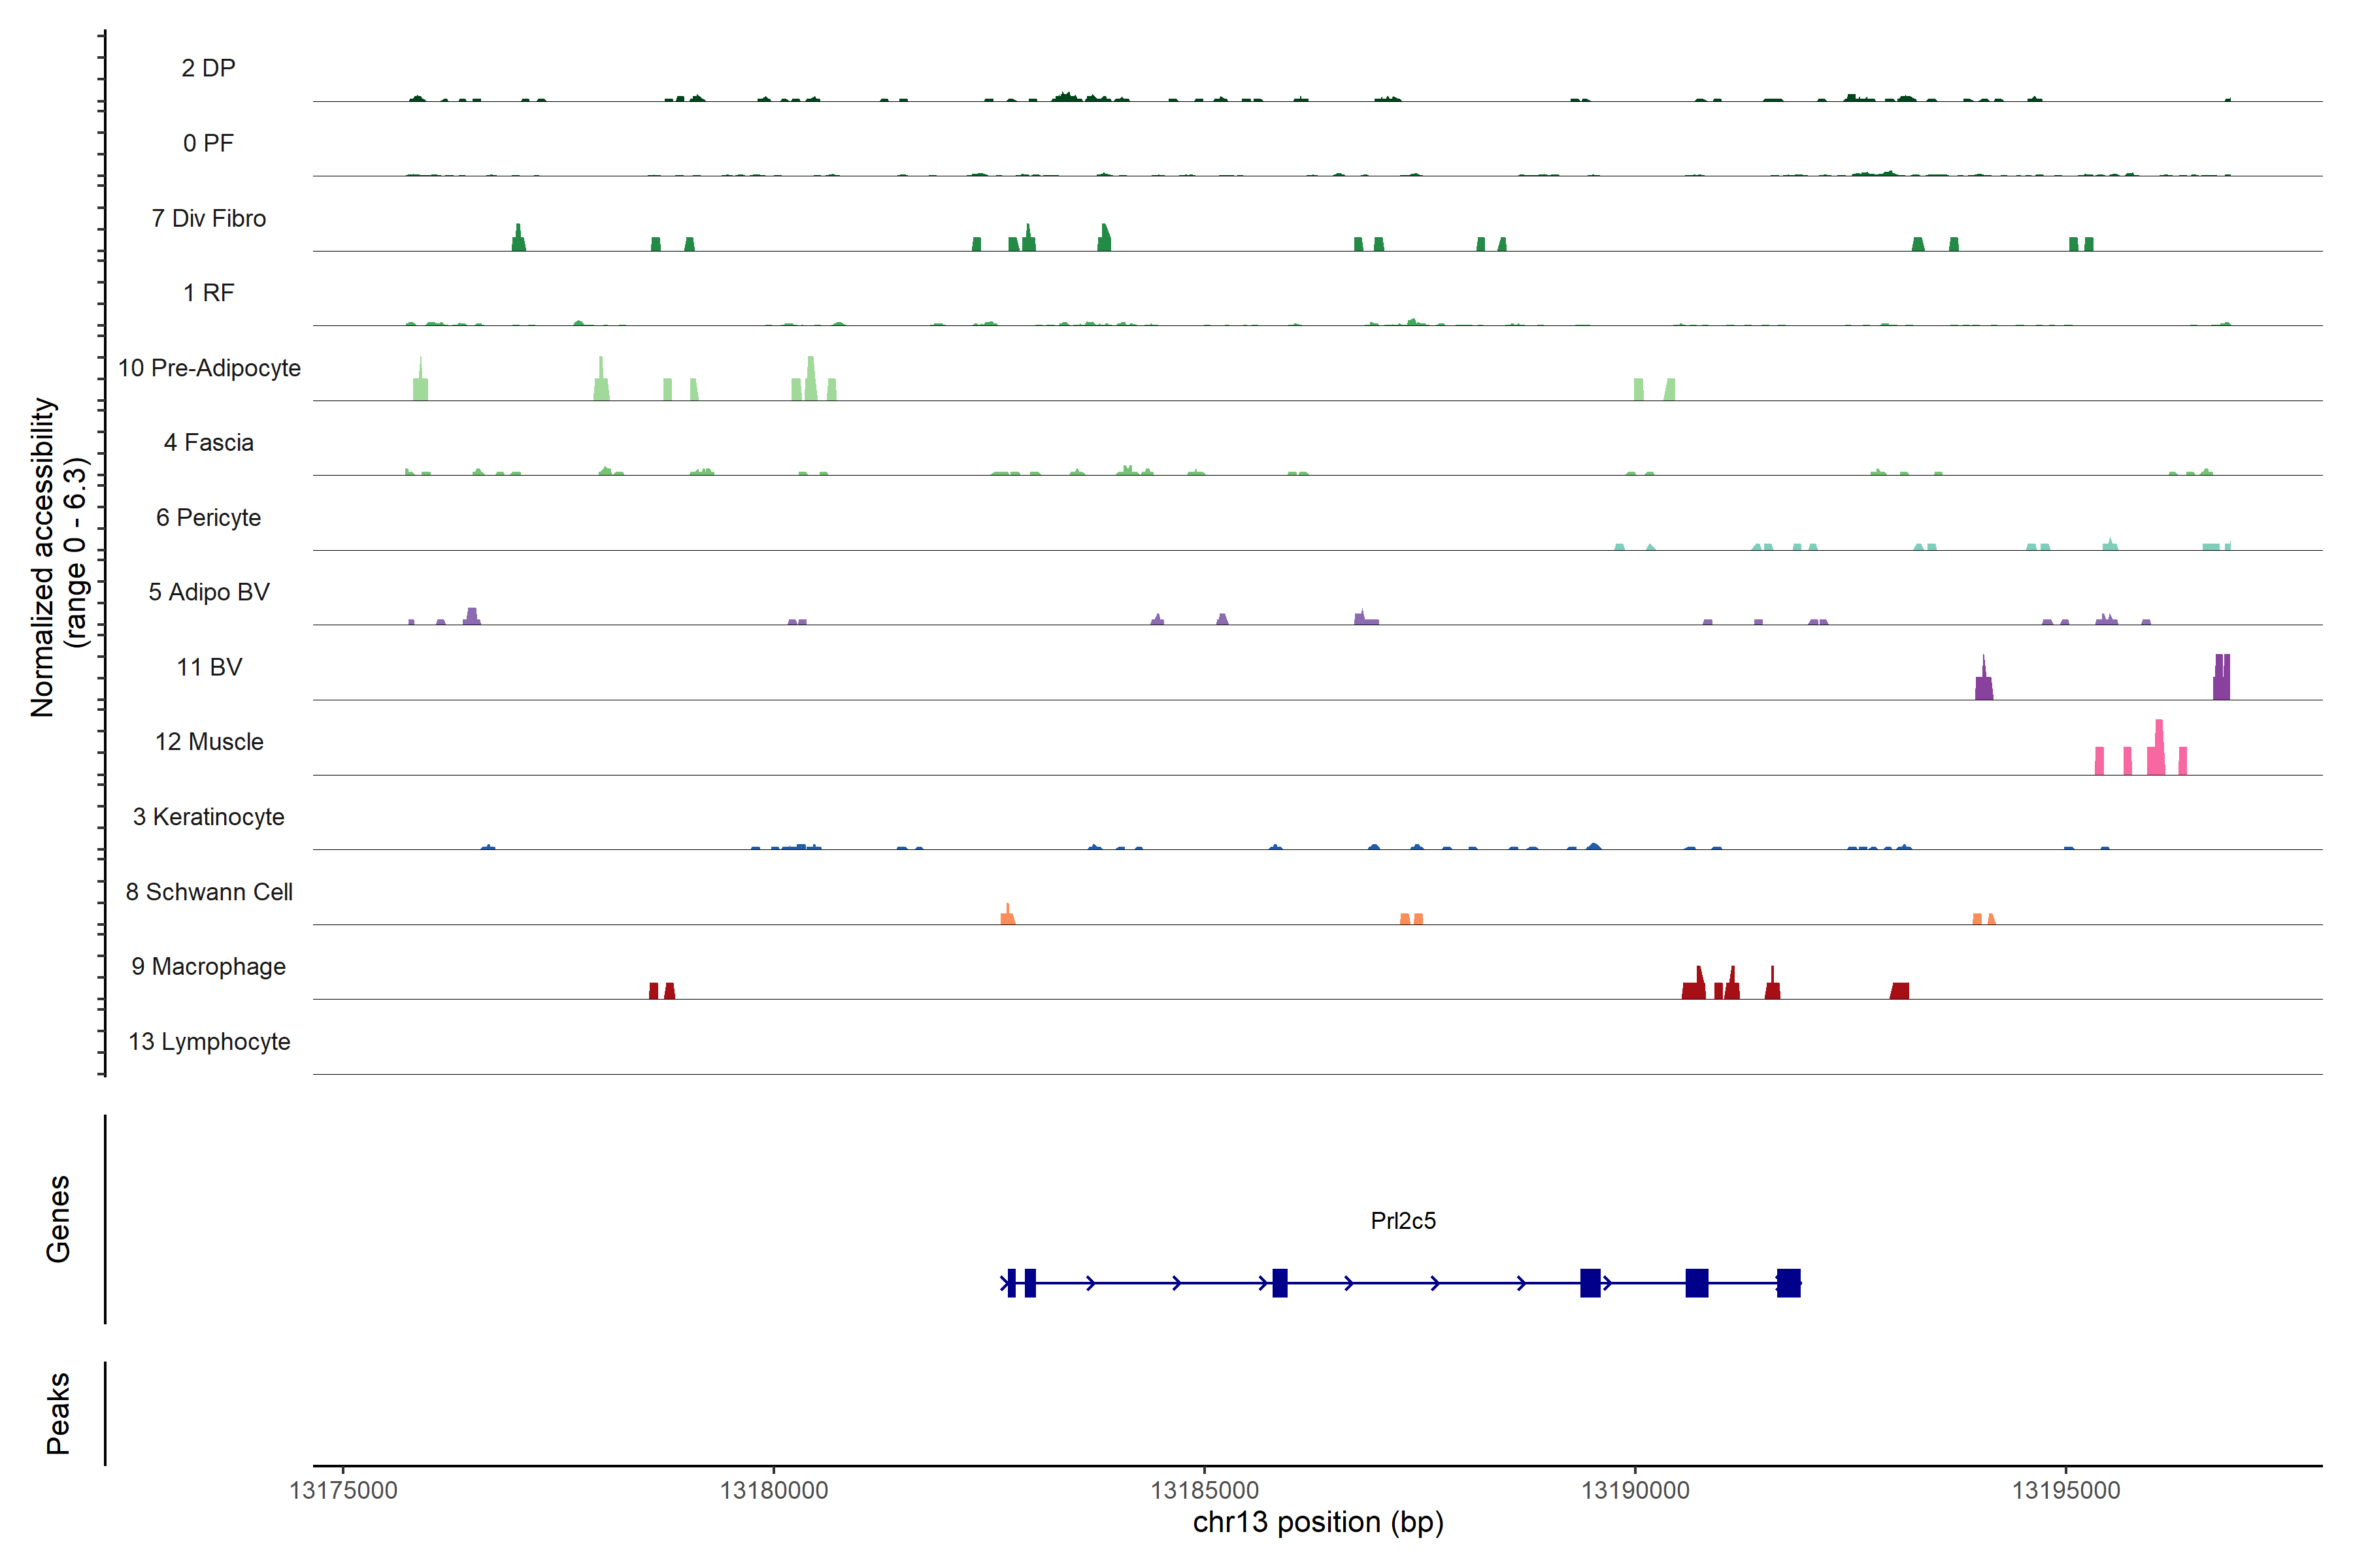The width and height of the screenshot is (2353, 1568).
Task: Click the Prl2c5 gene label
Action: [x=1403, y=1220]
